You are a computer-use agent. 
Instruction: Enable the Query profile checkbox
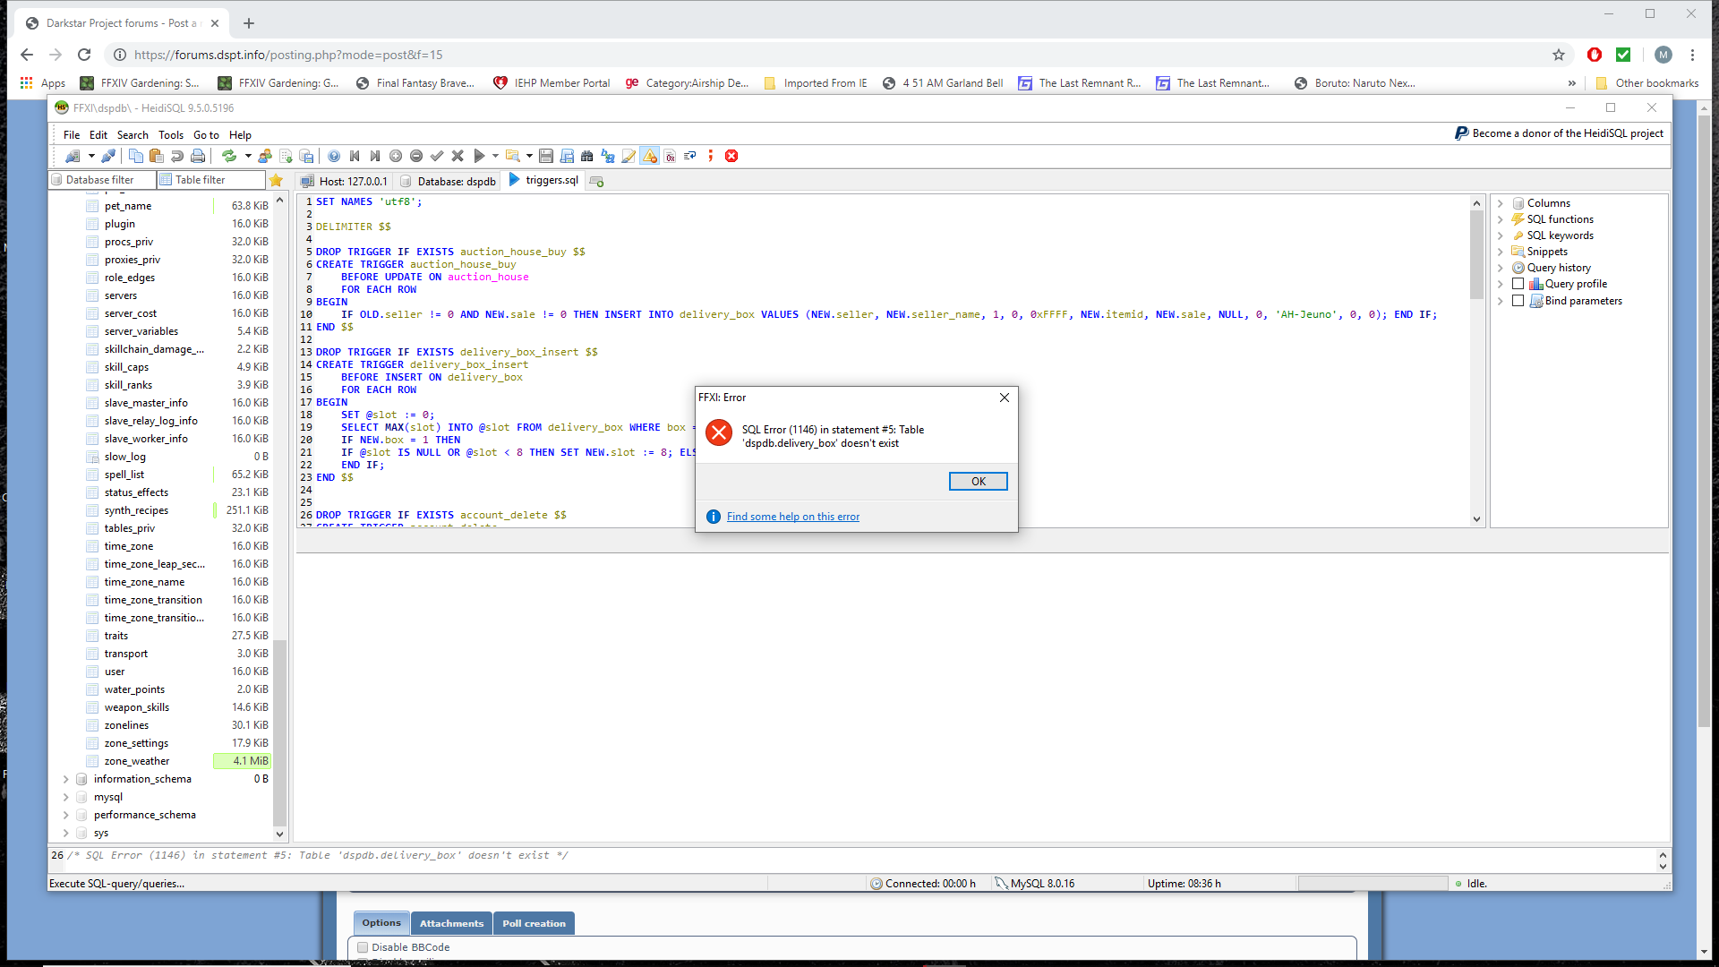click(x=1518, y=284)
